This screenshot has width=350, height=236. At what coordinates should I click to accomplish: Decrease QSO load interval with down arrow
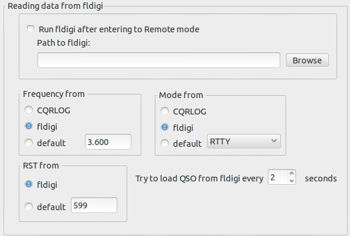coord(291,181)
